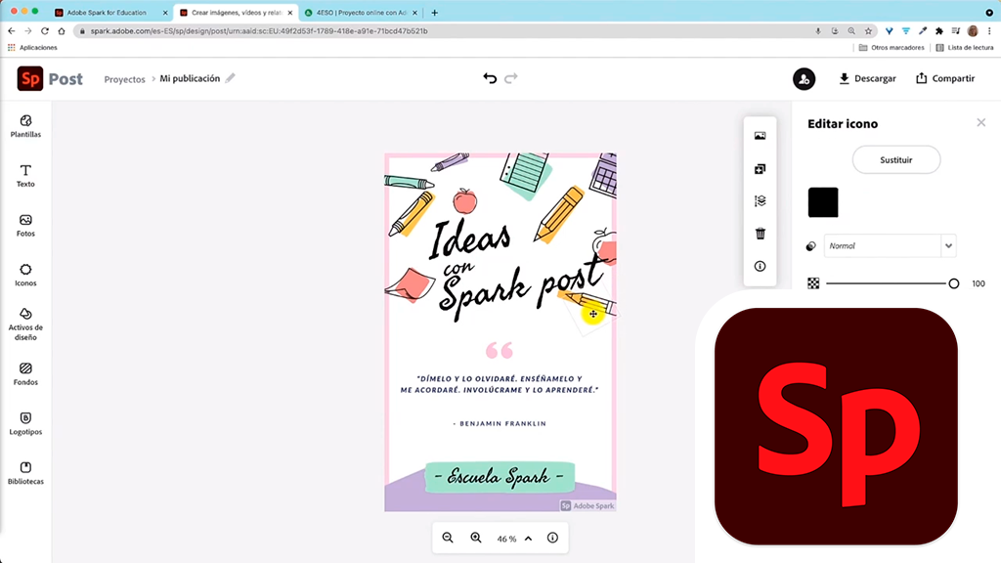1001x563 pixels.
Task: Click the black icon color swatch
Action: pyautogui.click(x=823, y=202)
